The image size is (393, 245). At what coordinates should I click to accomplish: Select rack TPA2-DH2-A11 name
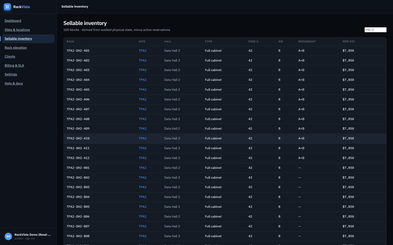click(x=78, y=148)
